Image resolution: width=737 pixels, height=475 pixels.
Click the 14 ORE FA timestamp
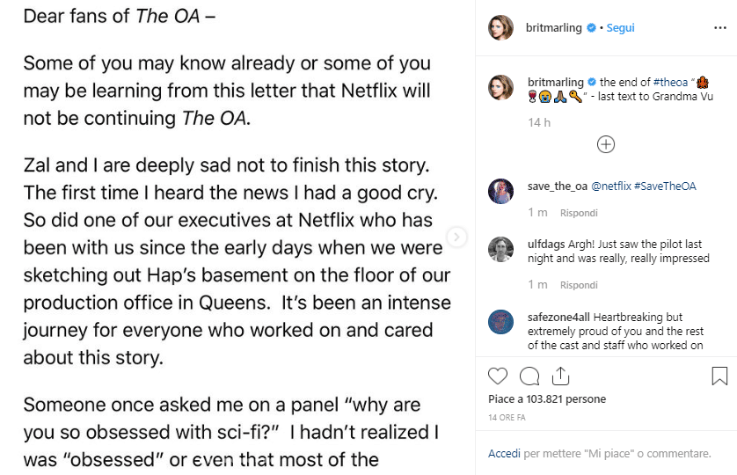pyautogui.click(x=509, y=415)
